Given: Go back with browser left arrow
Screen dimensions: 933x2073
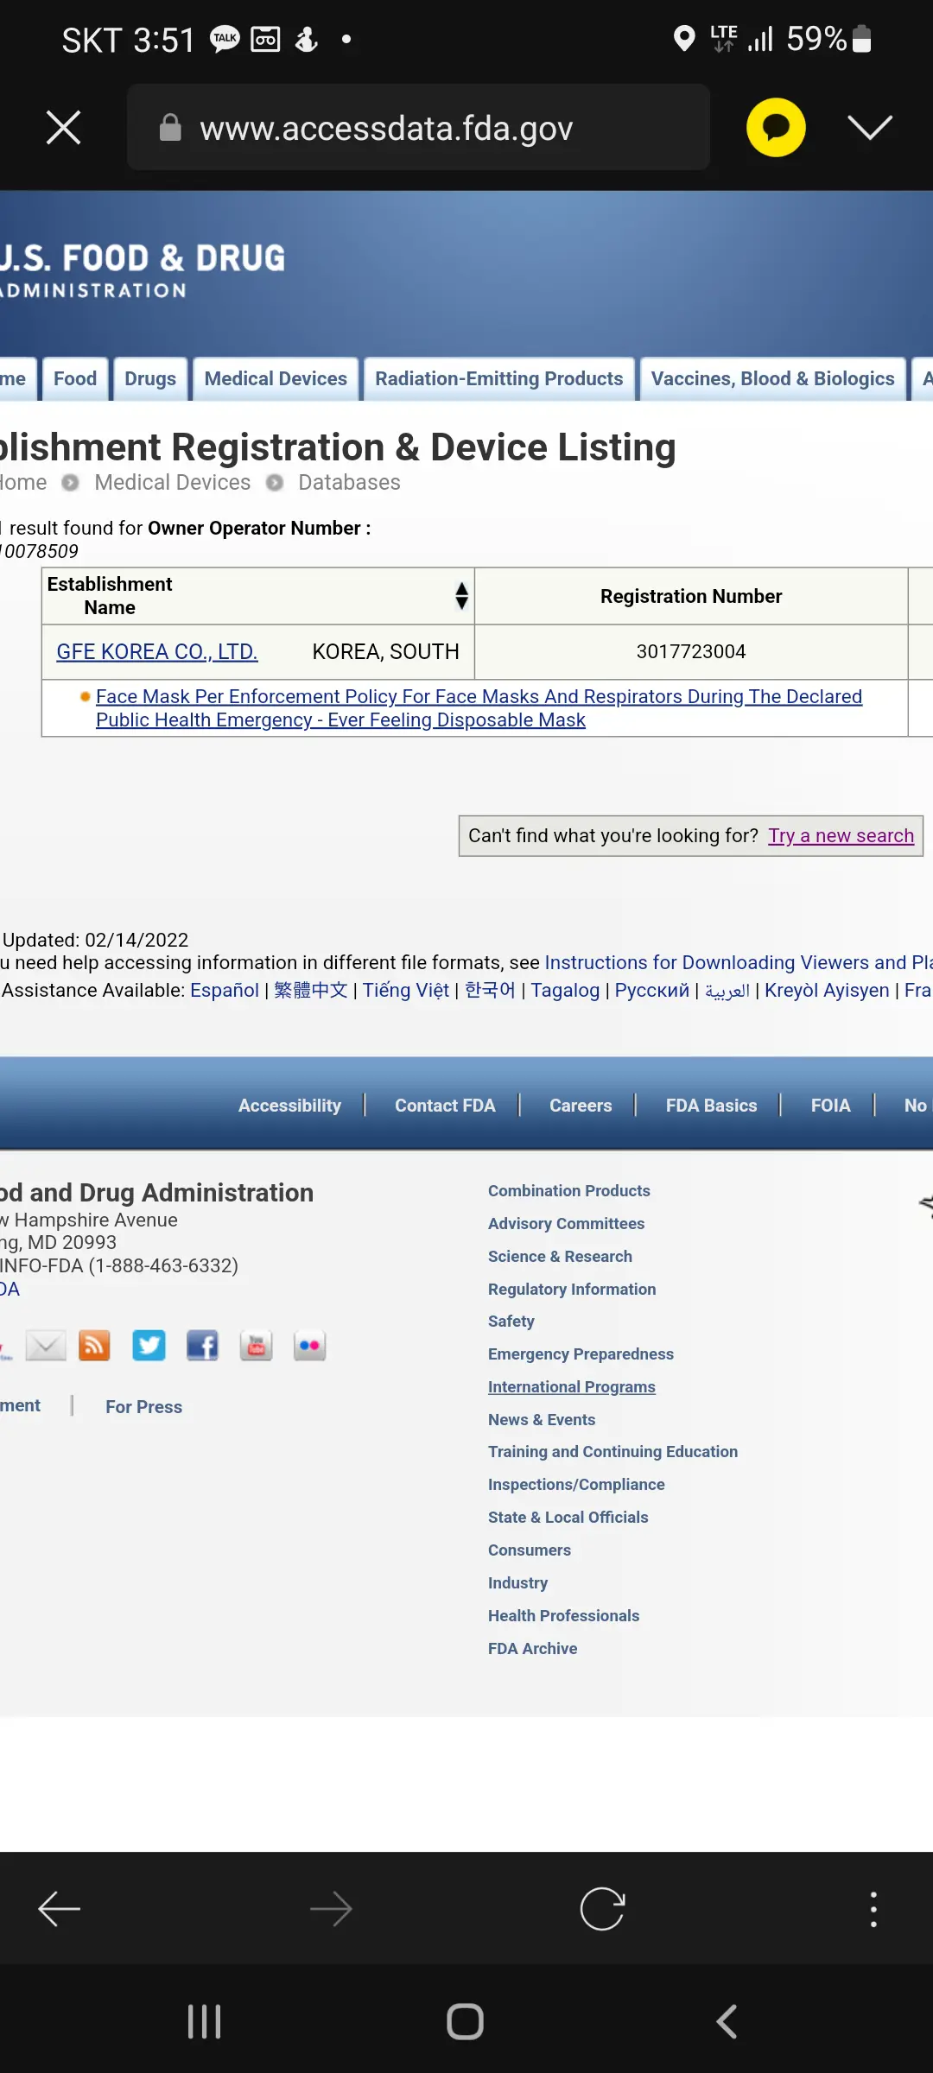Looking at the screenshot, I should [x=60, y=1909].
